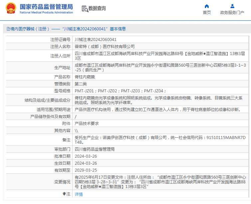Click the 国家药品监督管理局 site title
This screenshot has height=204, width=251.
tap(46, 7)
